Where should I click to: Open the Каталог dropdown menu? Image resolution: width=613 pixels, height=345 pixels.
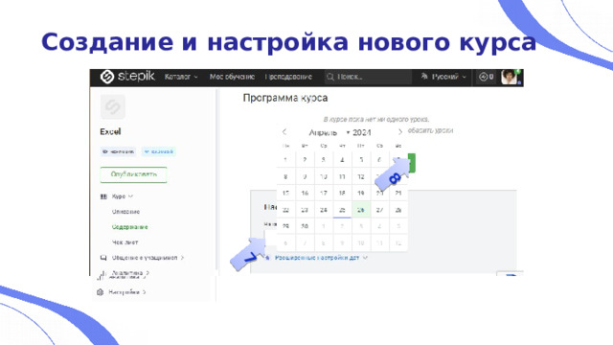coord(181,77)
